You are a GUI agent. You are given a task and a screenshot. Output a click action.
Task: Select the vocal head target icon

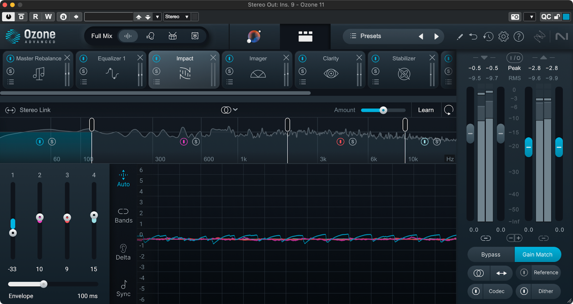(150, 36)
